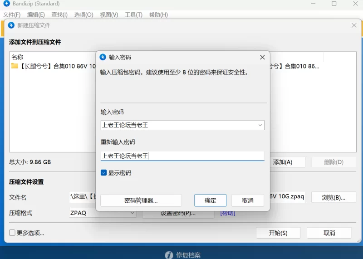Image resolution: width=363 pixels, height=259 pixels.
Task: Open the 查找(I) menu
Action: click(59, 15)
